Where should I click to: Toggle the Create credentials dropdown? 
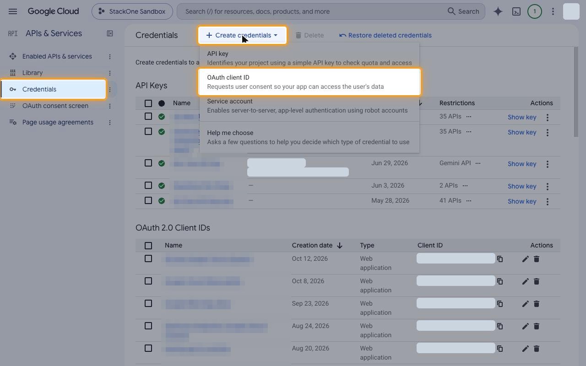tap(242, 35)
